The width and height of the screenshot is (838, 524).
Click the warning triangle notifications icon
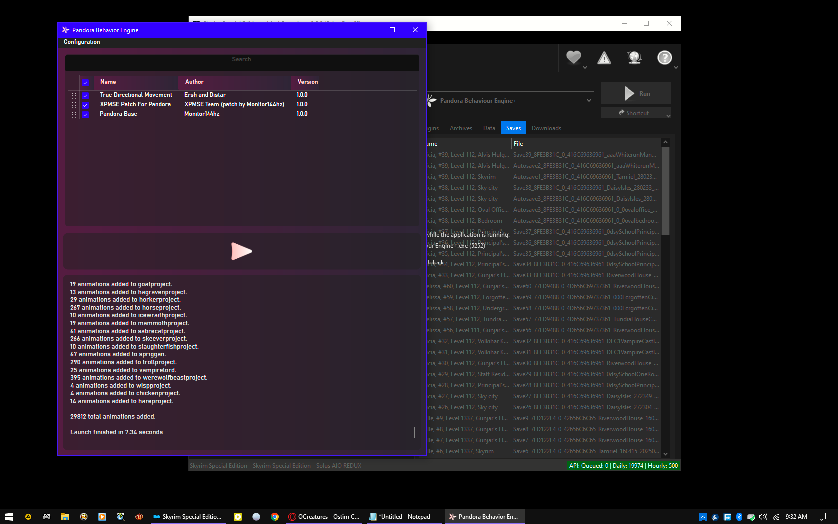(604, 58)
